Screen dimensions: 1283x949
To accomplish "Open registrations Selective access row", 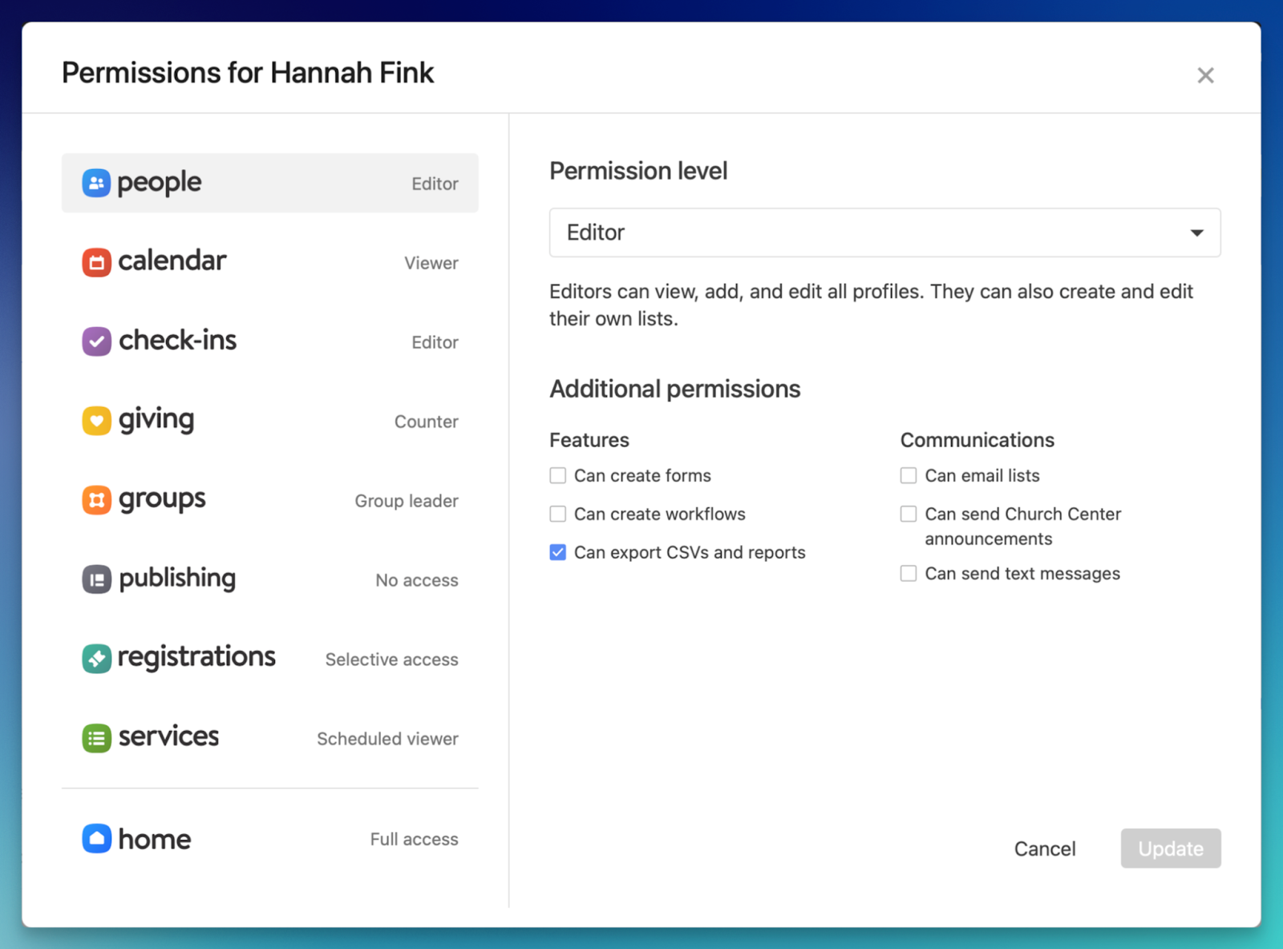I will pyautogui.click(x=269, y=659).
